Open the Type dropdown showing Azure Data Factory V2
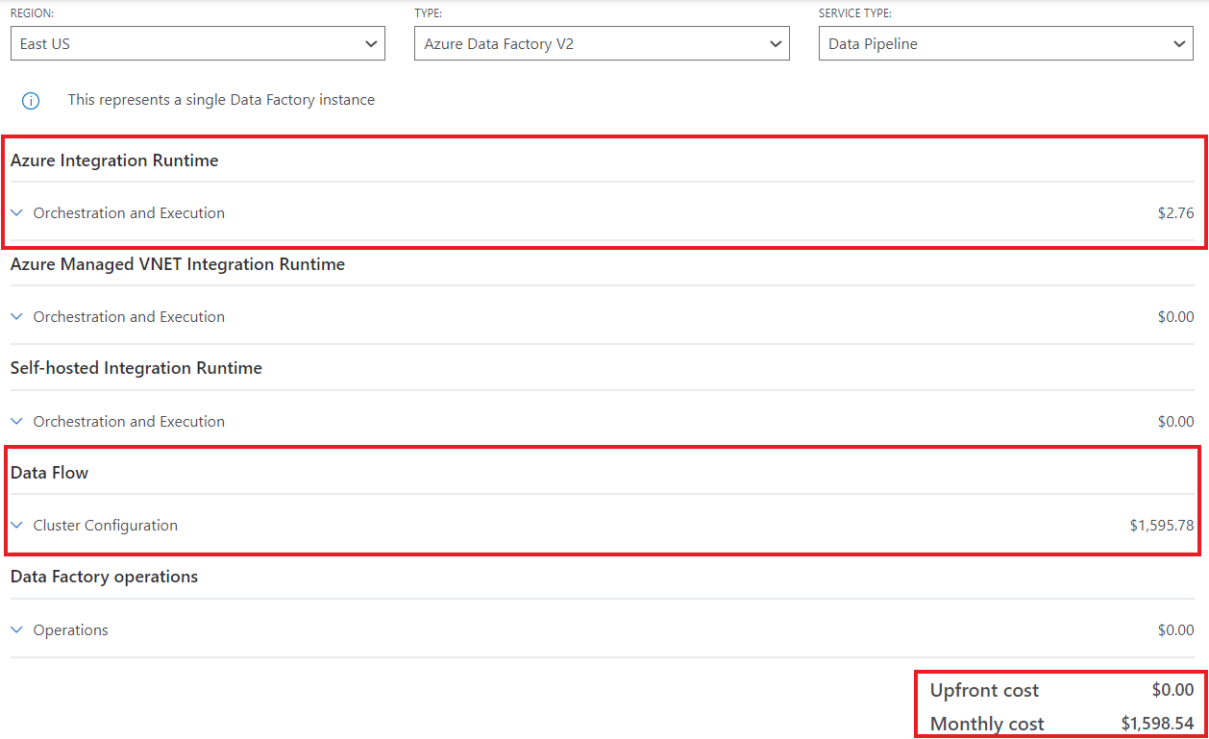The width and height of the screenshot is (1209, 739). pyautogui.click(x=602, y=43)
